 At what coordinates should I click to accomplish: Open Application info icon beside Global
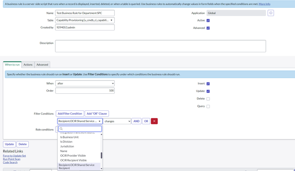[x=271, y=13]
